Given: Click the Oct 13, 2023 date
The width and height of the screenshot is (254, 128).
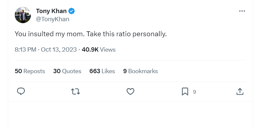Looking at the screenshot, I should (59, 50).
